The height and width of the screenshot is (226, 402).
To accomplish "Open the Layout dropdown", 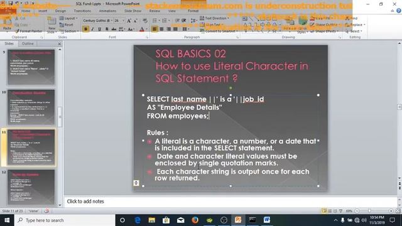I will [x=68, y=18].
